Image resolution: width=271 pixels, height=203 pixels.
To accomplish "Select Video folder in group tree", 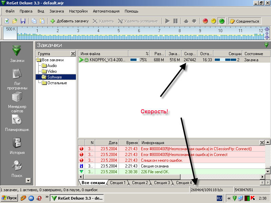I will pyautogui.click(x=49, y=71).
